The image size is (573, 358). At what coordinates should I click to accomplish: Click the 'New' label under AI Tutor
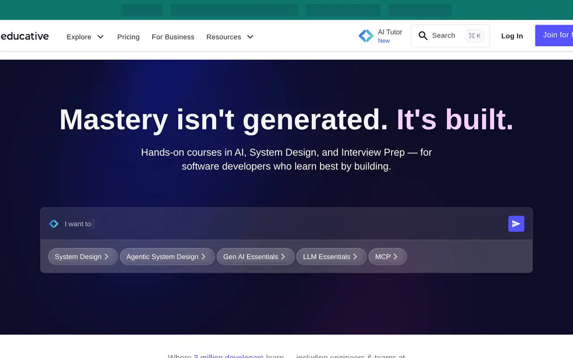click(x=384, y=41)
